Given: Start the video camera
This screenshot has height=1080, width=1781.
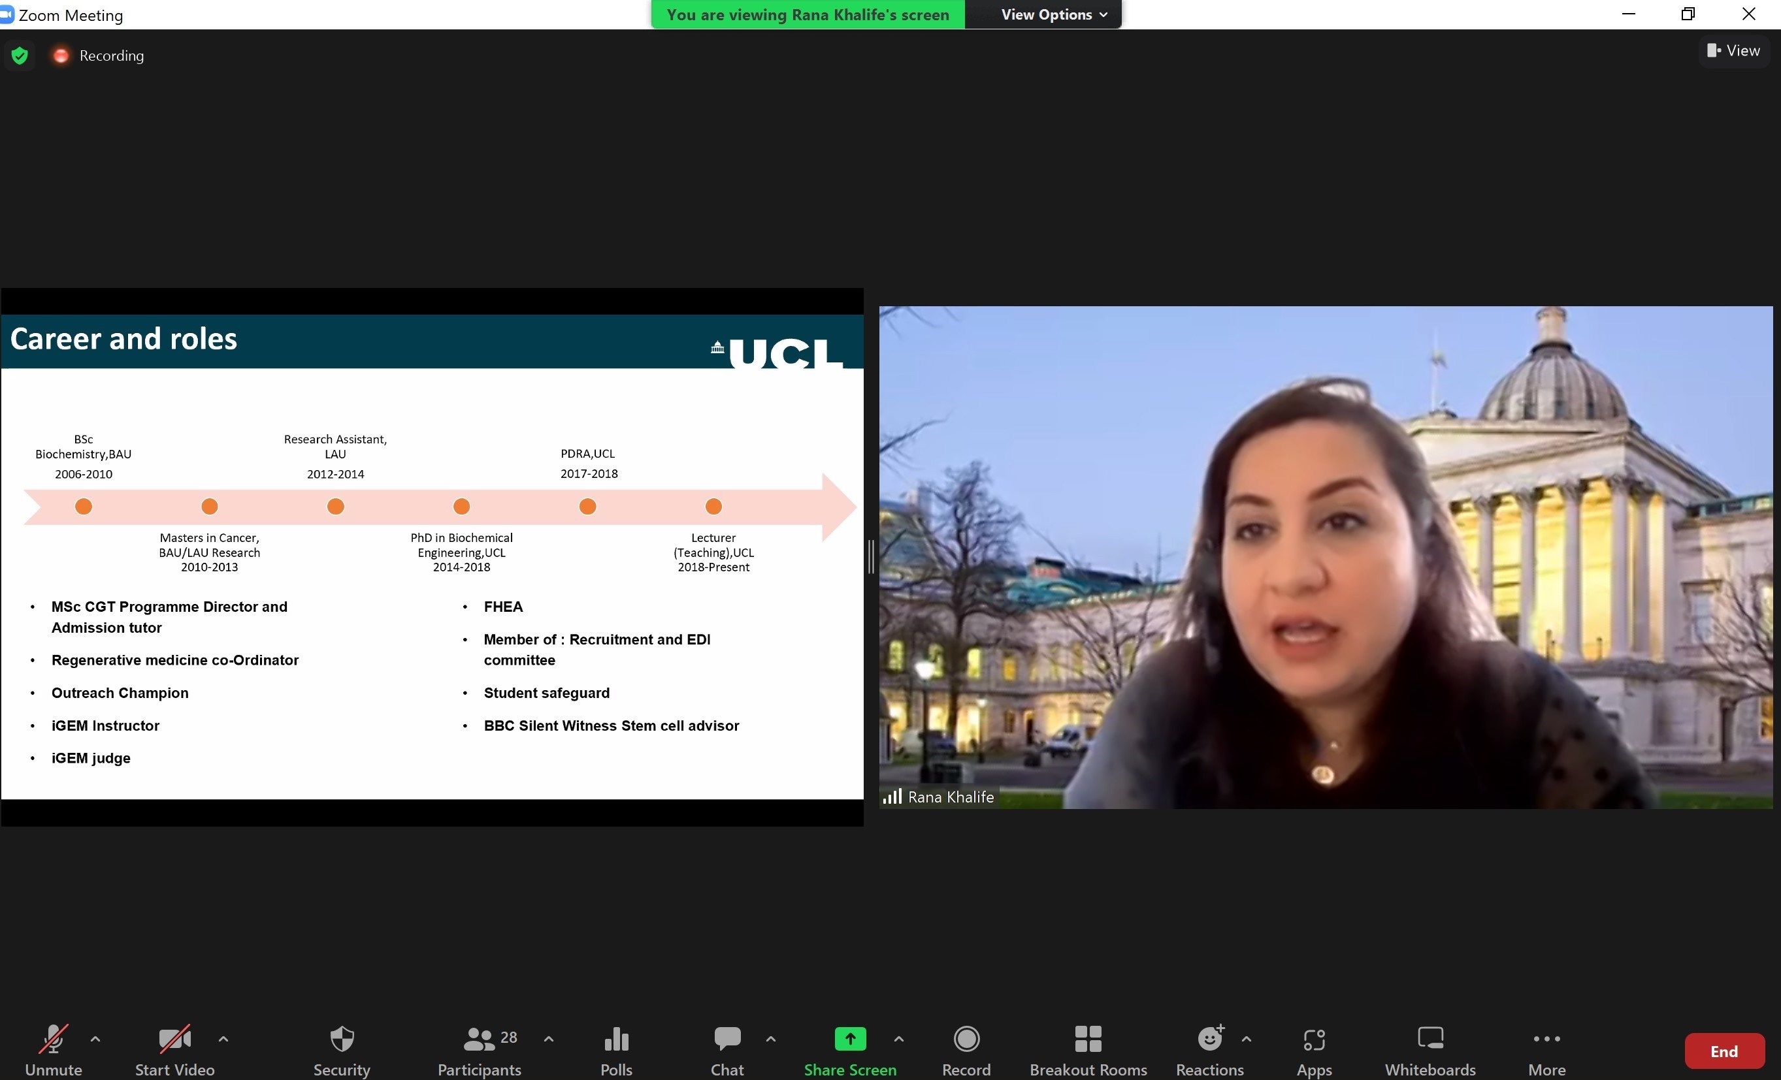Looking at the screenshot, I should click(175, 1051).
